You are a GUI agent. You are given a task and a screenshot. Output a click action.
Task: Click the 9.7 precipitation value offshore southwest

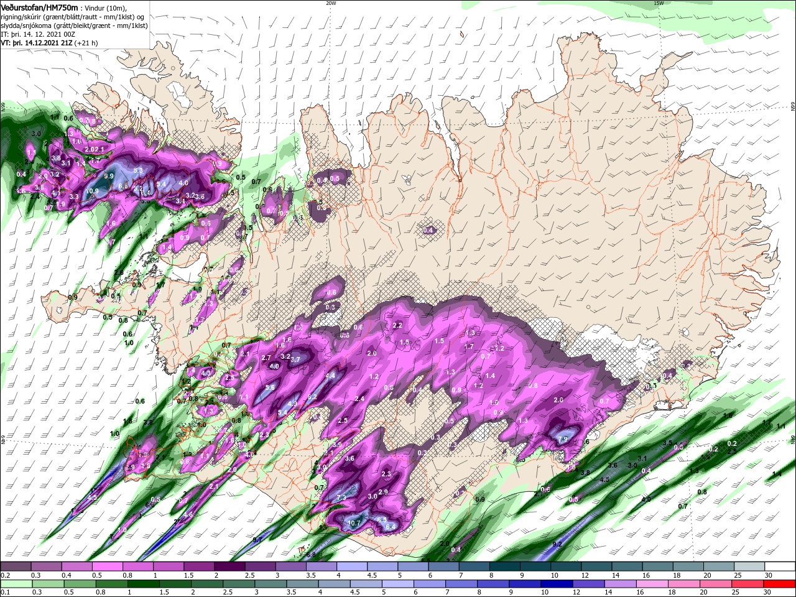[256, 540]
